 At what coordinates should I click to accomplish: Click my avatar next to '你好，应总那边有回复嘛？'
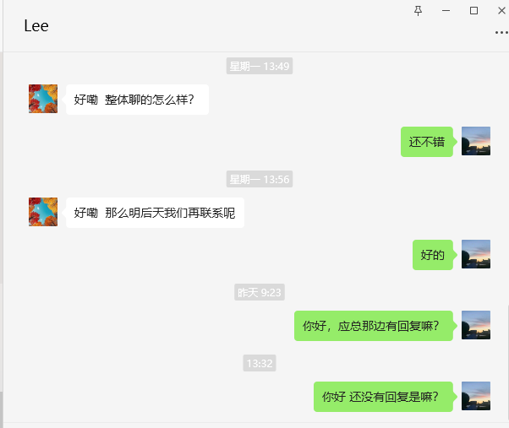476,325
